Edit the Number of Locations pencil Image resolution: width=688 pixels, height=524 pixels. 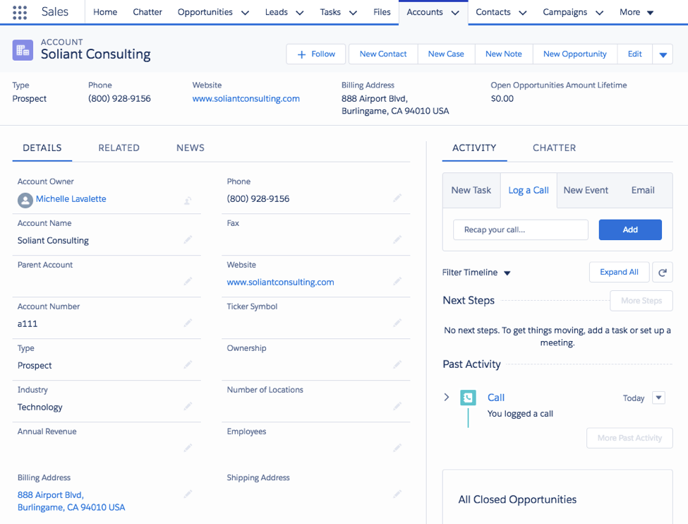tap(397, 406)
